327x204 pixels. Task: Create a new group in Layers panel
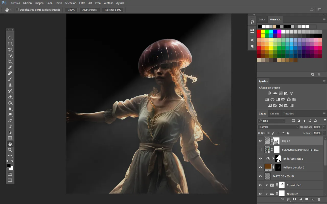pyautogui.click(x=307, y=199)
